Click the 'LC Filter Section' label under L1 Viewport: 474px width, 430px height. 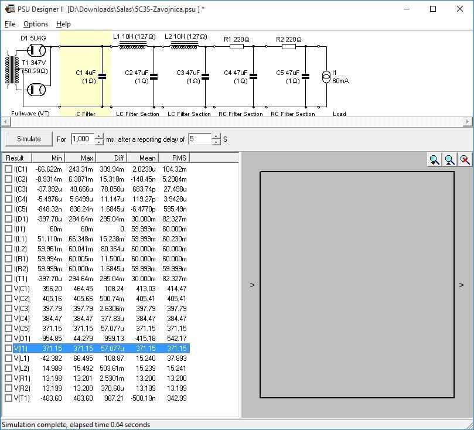coord(138,114)
